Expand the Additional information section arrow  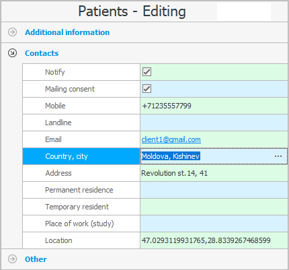click(12, 32)
